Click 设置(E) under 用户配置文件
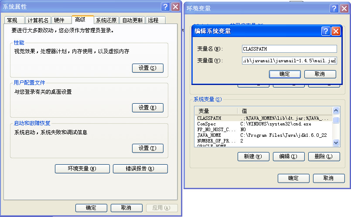 click(147, 108)
